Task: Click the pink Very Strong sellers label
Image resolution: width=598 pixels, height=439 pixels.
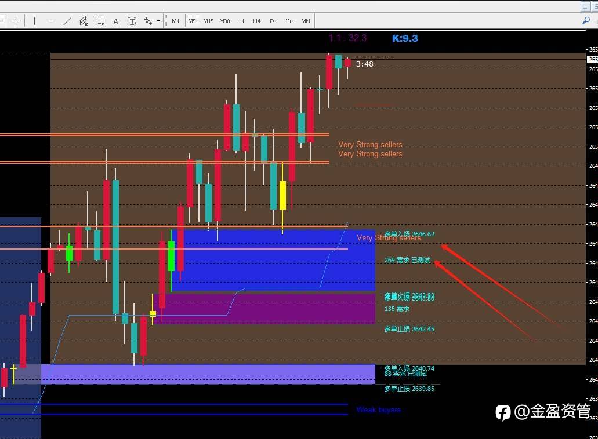Action: pos(389,237)
